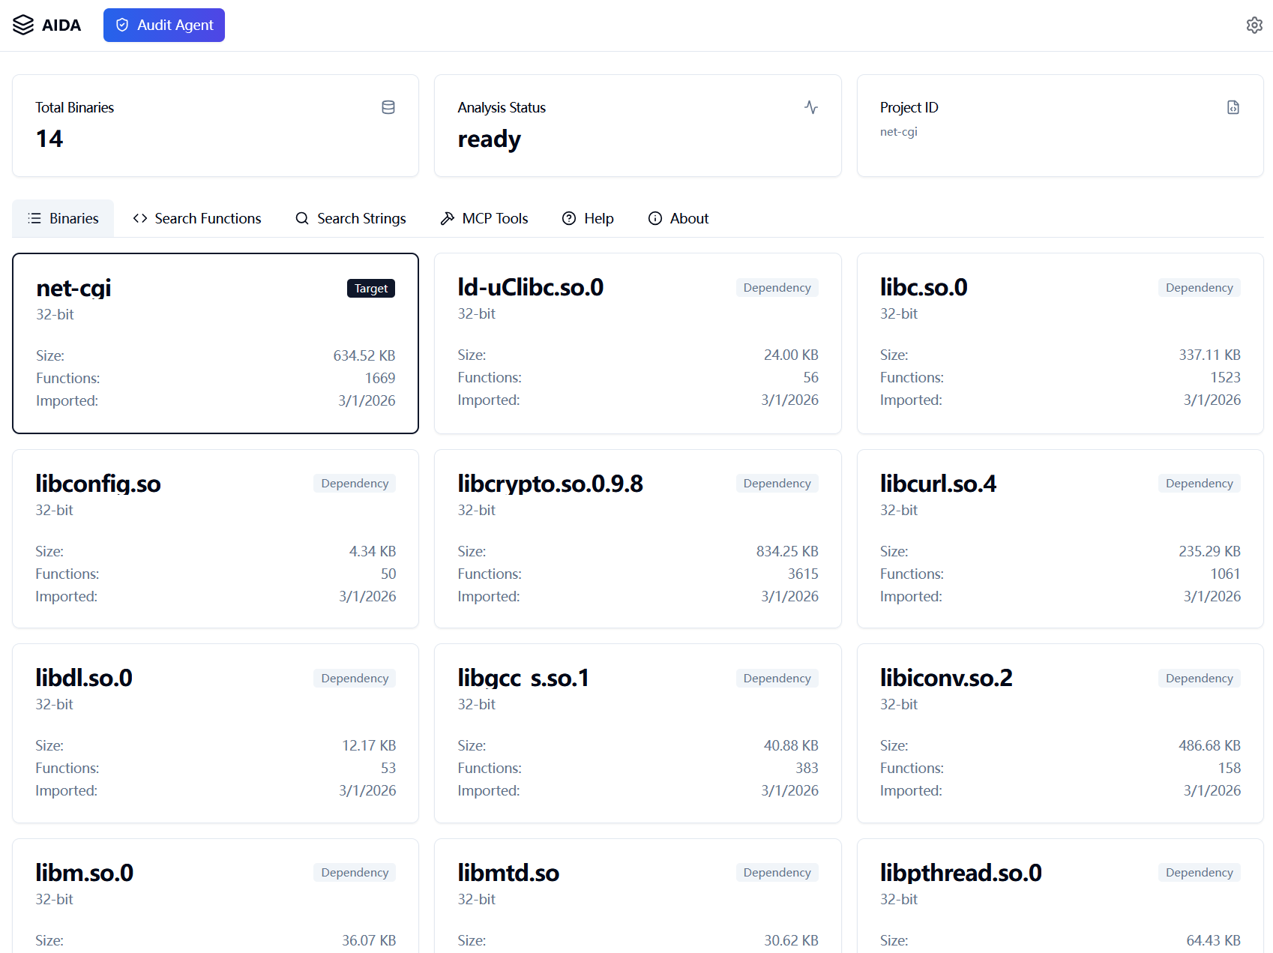Image resolution: width=1273 pixels, height=953 pixels.
Task: Select the net-cgi Target binary card
Action: pyautogui.click(x=215, y=343)
